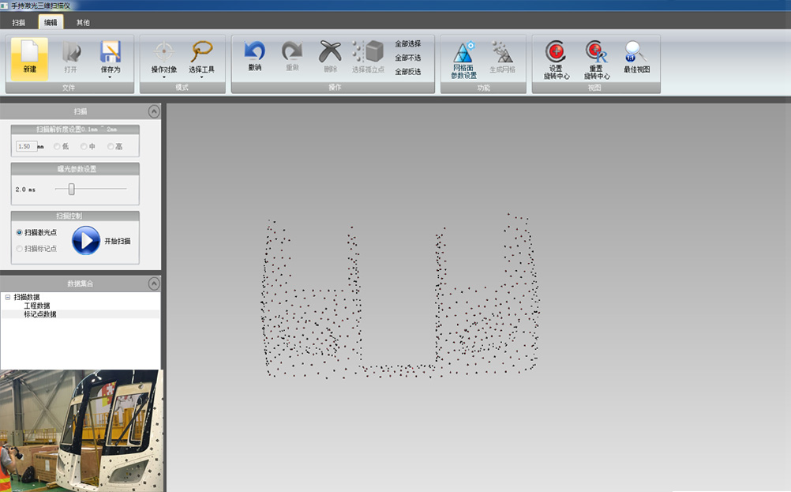Open the 选择工具 lasso tool dropdown
Viewport: 791px width, 492px height.
pyautogui.click(x=201, y=77)
